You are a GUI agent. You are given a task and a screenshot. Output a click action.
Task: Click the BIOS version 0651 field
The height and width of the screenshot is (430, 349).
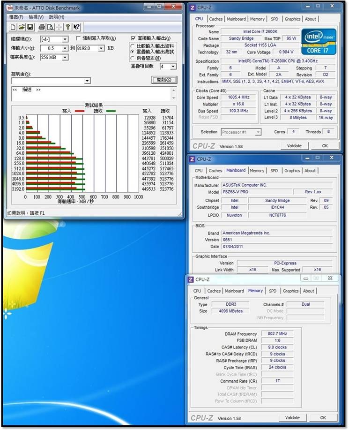coord(277,240)
